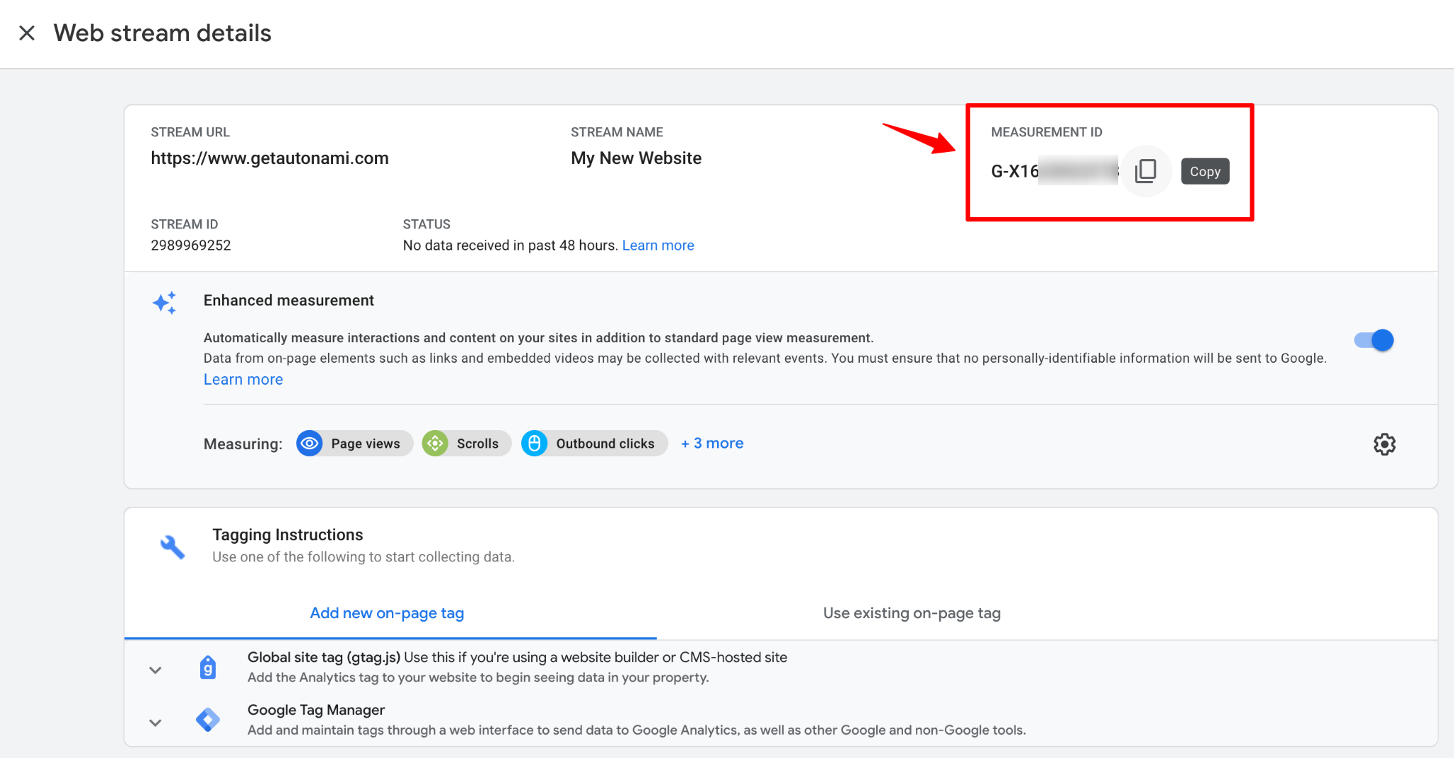Viewport: 1454px width, 758px height.
Task: Click the Google Tag Manager diamond icon
Action: pyautogui.click(x=207, y=719)
